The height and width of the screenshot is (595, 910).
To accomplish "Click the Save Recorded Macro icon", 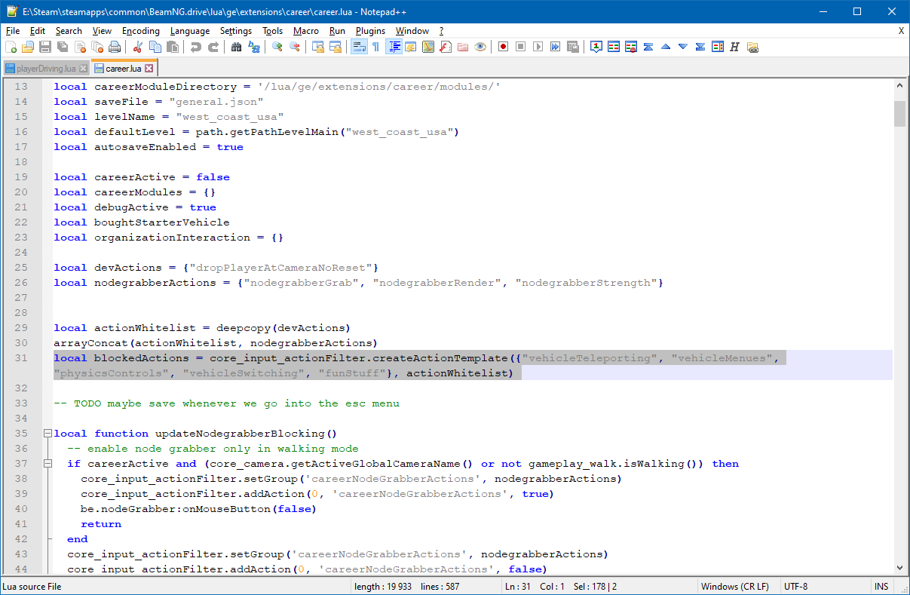I will [572, 47].
